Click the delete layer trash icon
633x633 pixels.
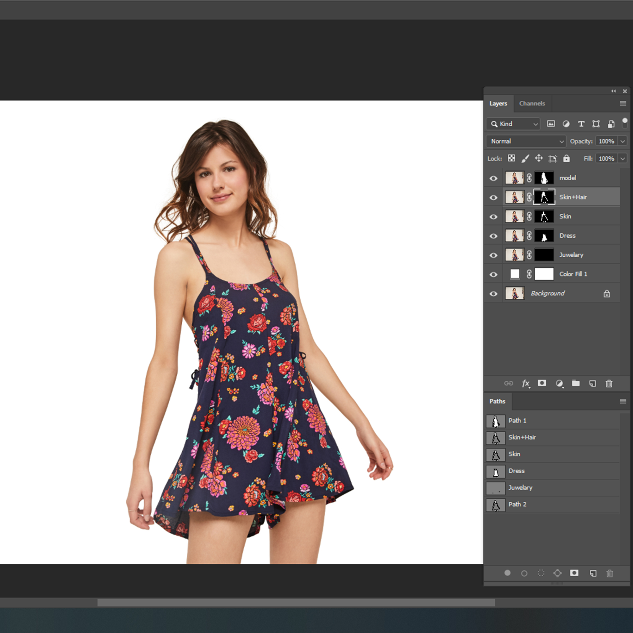(x=609, y=383)
